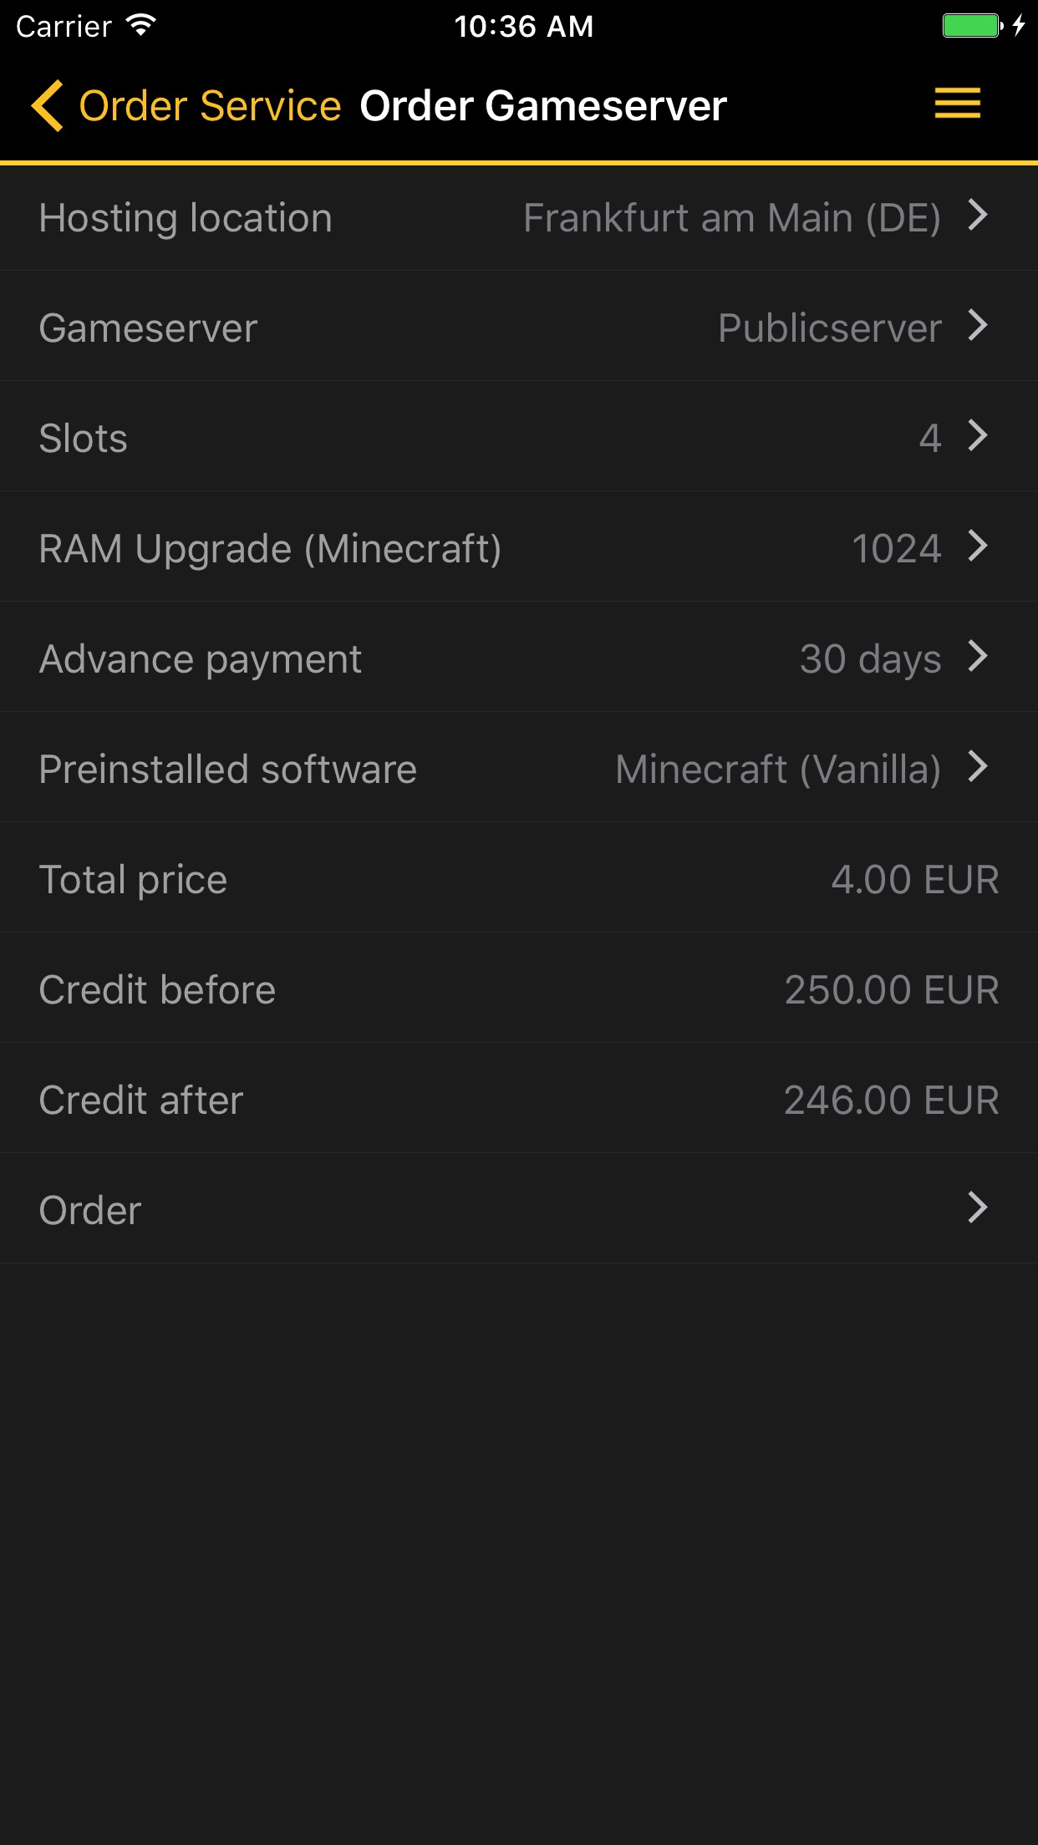
Task: Tap the Credit after amount
Action: point(891,1100)
